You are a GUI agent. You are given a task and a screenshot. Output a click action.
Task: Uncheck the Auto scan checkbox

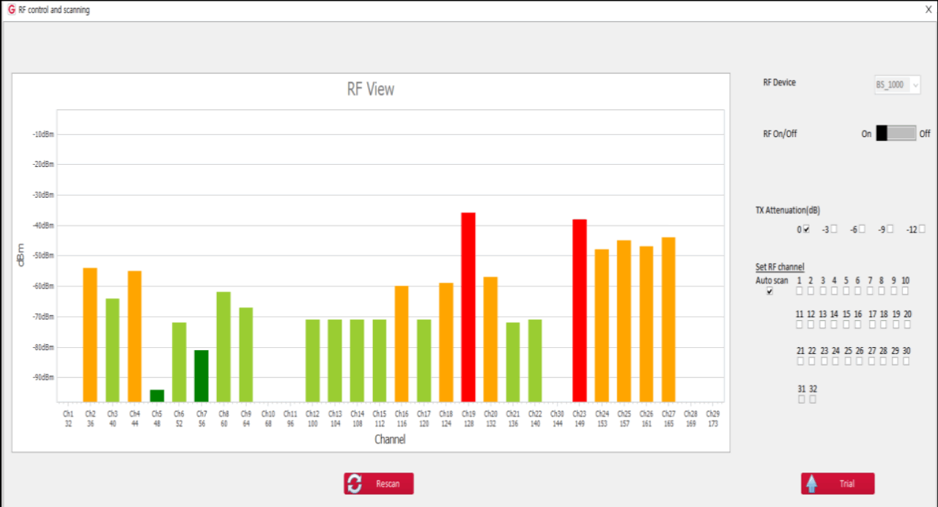click(x=769, y=292)
